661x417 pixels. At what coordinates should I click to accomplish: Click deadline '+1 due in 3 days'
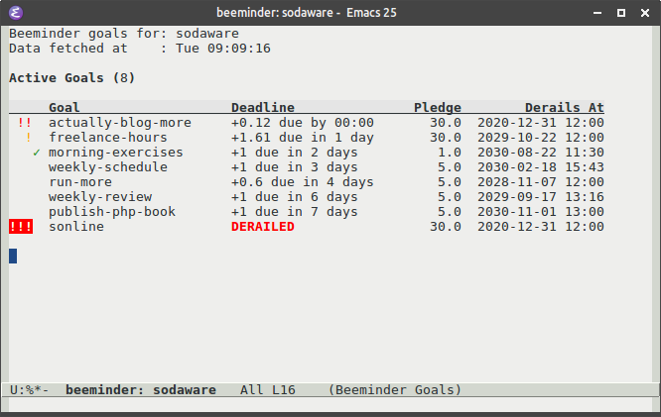click(x=294, y=167)
